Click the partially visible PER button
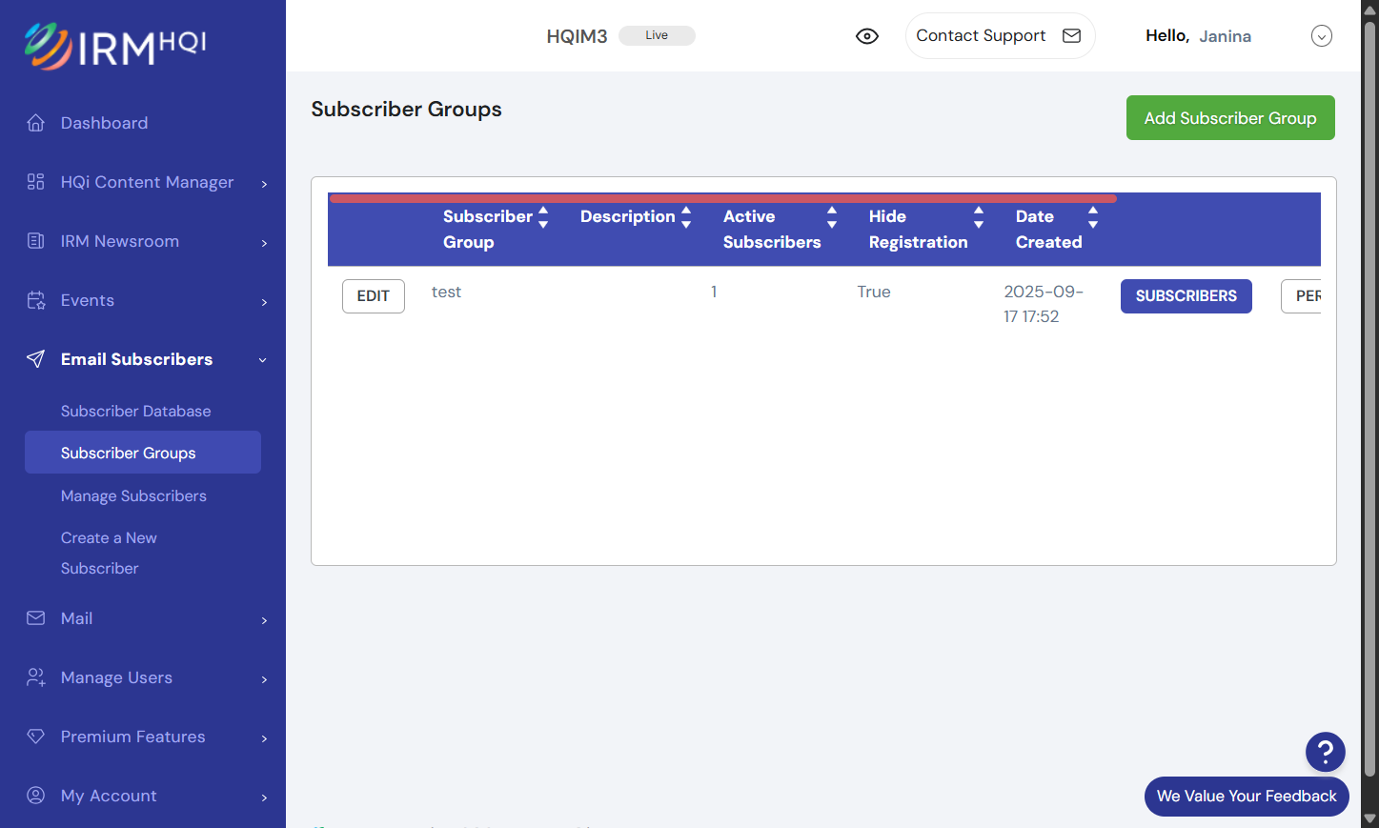This screenshot has width=1379, height=828. pos(1302,296)
